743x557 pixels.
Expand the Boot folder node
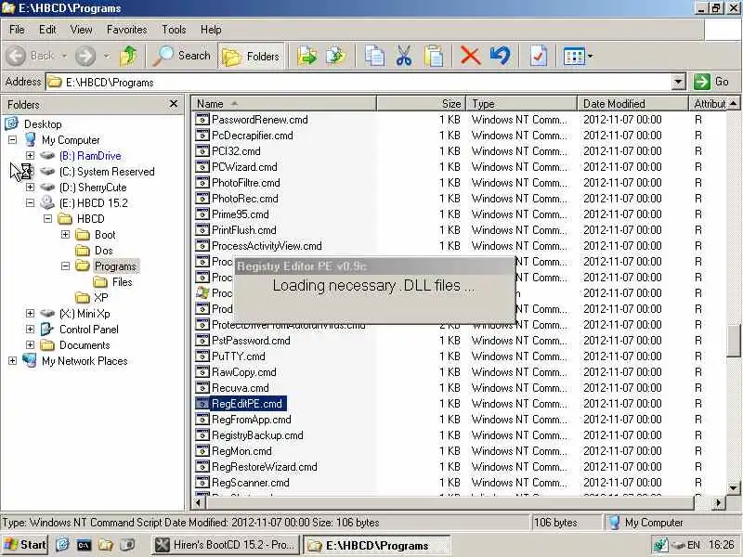65,235
